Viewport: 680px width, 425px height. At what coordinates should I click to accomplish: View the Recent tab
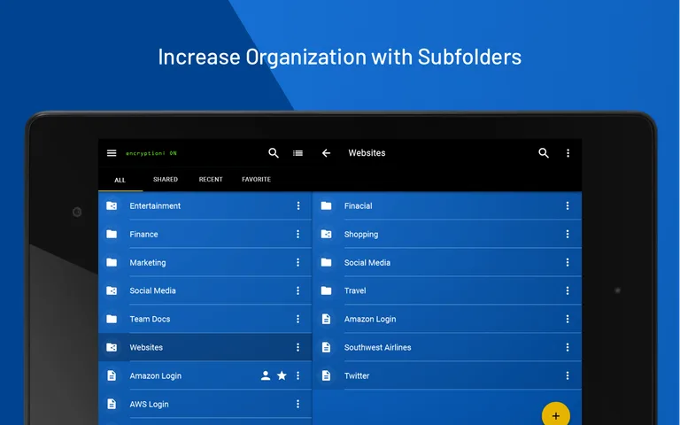(x=211, y=180)
